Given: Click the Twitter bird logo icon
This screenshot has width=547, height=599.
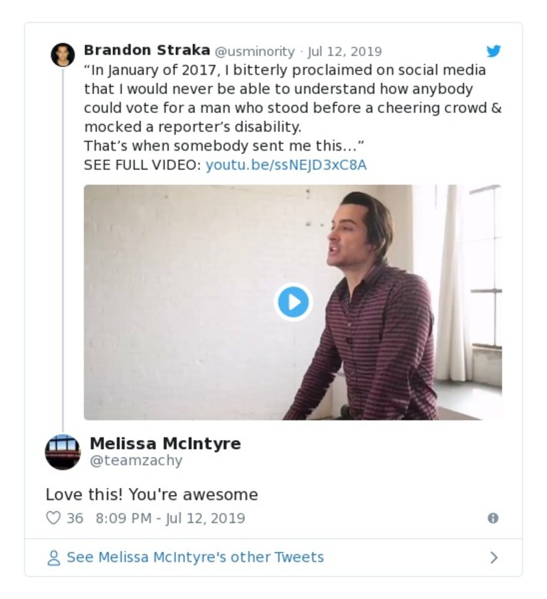Looking at the screenshot, I should tap(494, 51).
